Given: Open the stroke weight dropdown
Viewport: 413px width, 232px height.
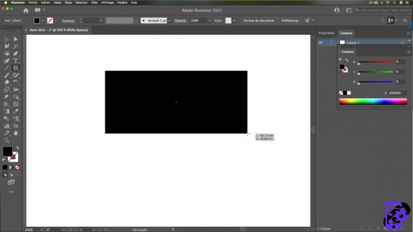Looking at the screenshot, I should coord(101,21).
